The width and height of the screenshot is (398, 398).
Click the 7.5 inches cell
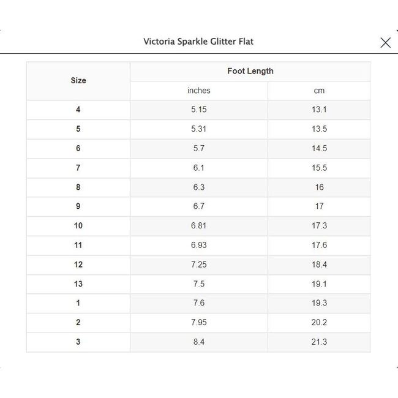coord(199,284)
